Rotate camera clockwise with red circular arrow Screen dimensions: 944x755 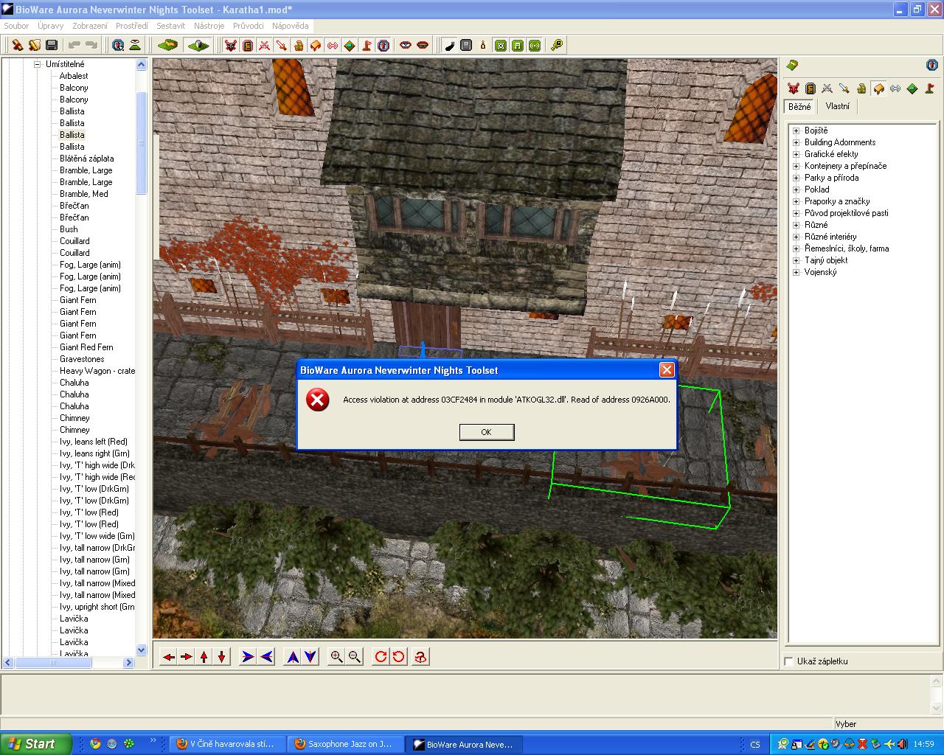(x=381, y=656)
